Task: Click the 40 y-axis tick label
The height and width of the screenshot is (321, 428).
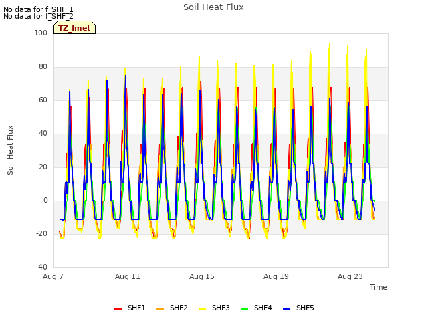Action: (43, 134)
